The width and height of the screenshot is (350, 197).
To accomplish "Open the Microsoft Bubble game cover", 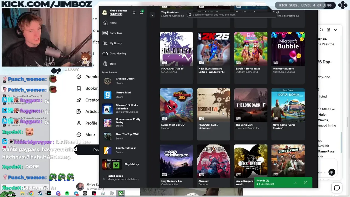I will [288, 49].
